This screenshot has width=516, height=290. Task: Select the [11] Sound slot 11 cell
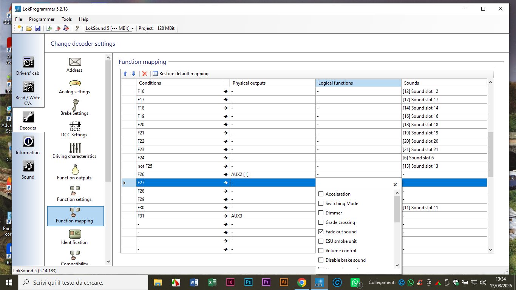point(444,208)
